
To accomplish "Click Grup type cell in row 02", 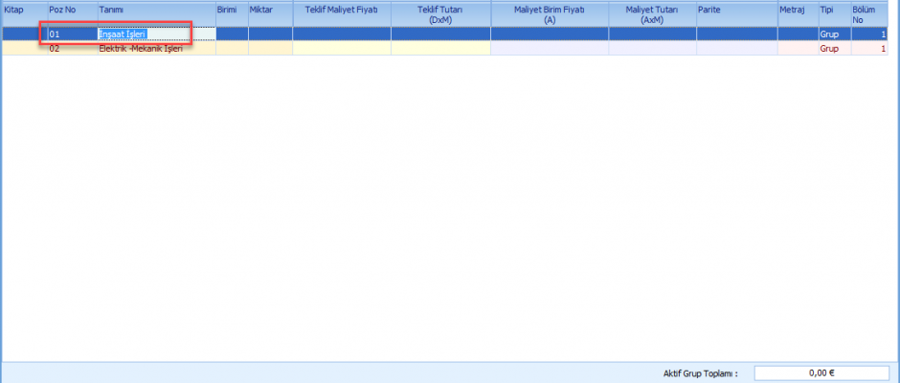I will tap(831, 48).
